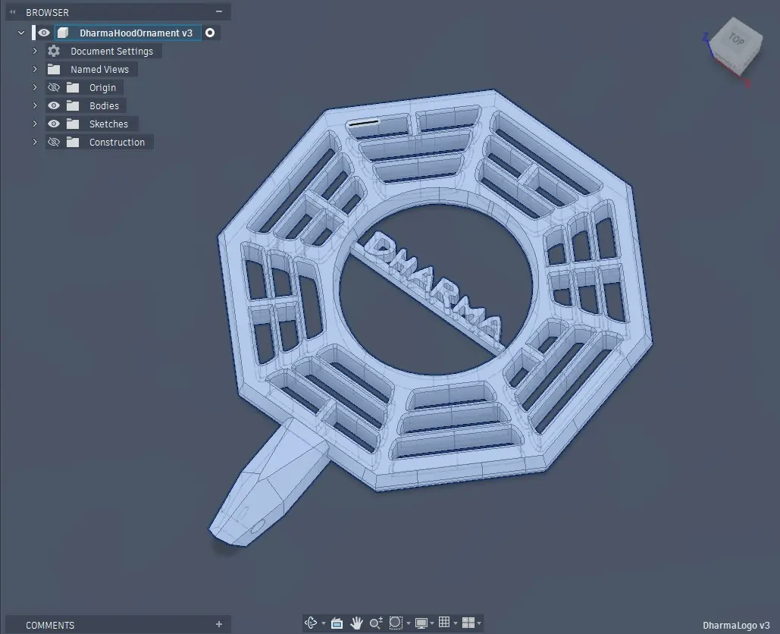Click the Viewports layout icon
This screenshot has width=780, height=634.
pyautogui.click(x=468, y=623)
